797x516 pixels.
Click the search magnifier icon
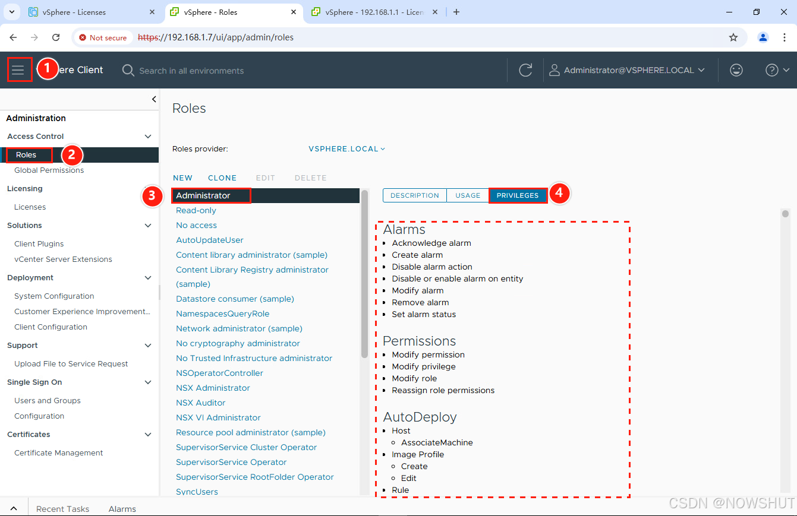click(x=128, y=70)
